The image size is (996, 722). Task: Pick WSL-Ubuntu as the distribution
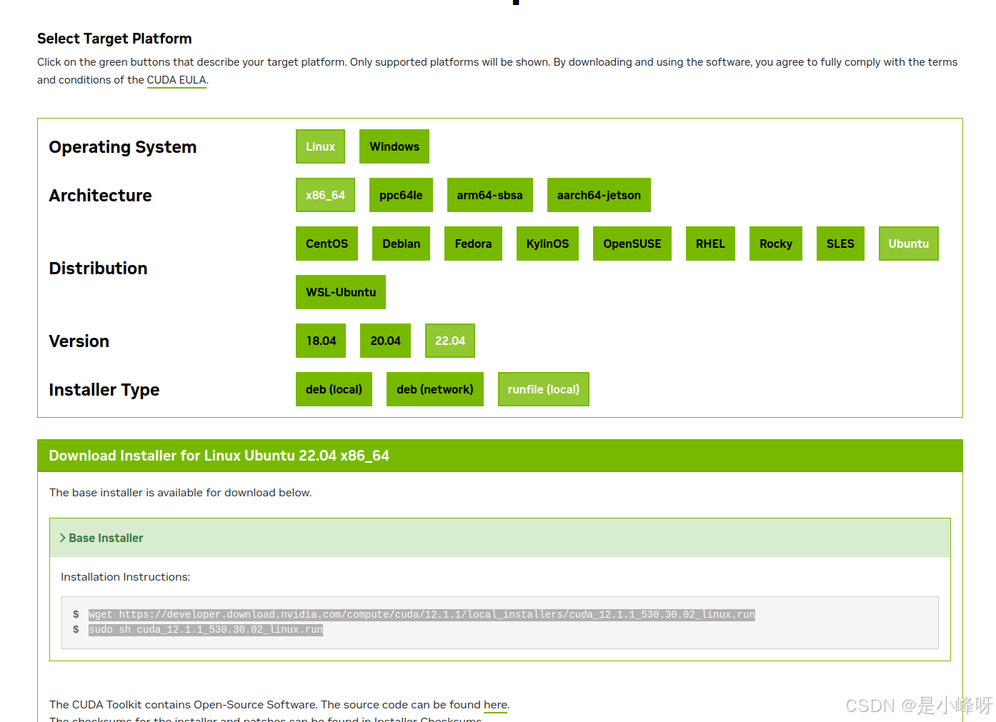click(341, 292)
